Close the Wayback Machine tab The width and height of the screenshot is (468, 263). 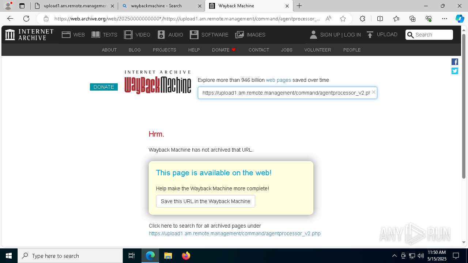point(287,6)
